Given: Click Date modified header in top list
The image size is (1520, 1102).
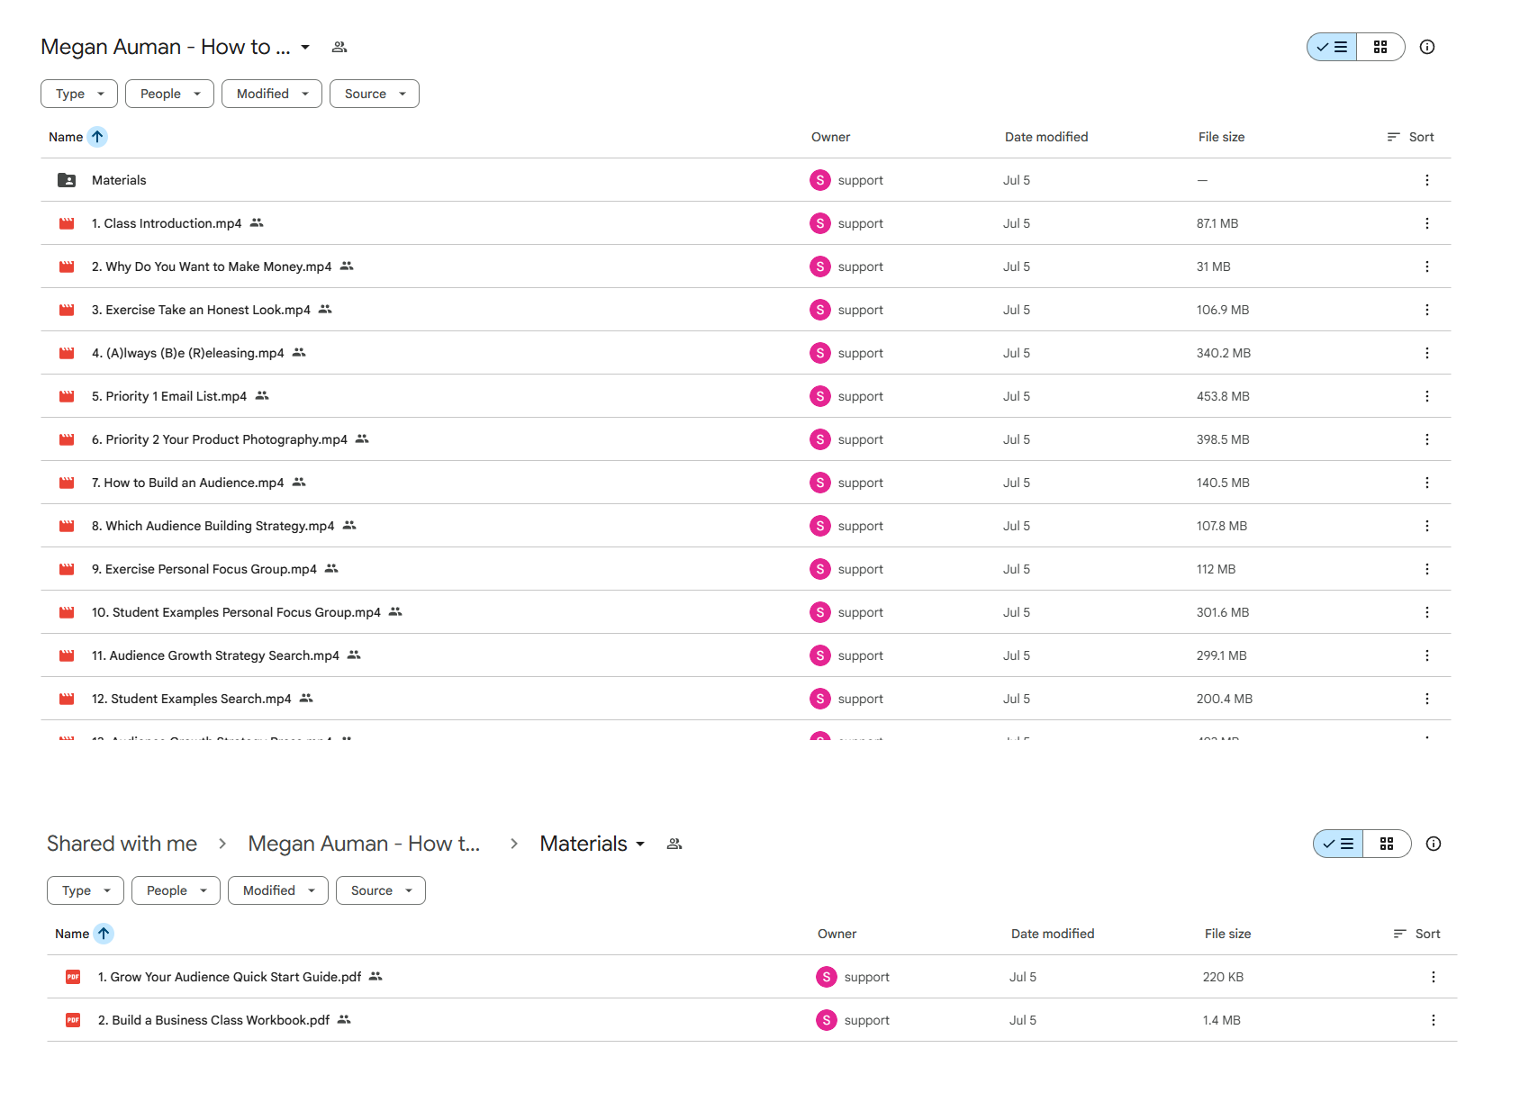Looking at the screenshot, I should [x=1046, y=137].
